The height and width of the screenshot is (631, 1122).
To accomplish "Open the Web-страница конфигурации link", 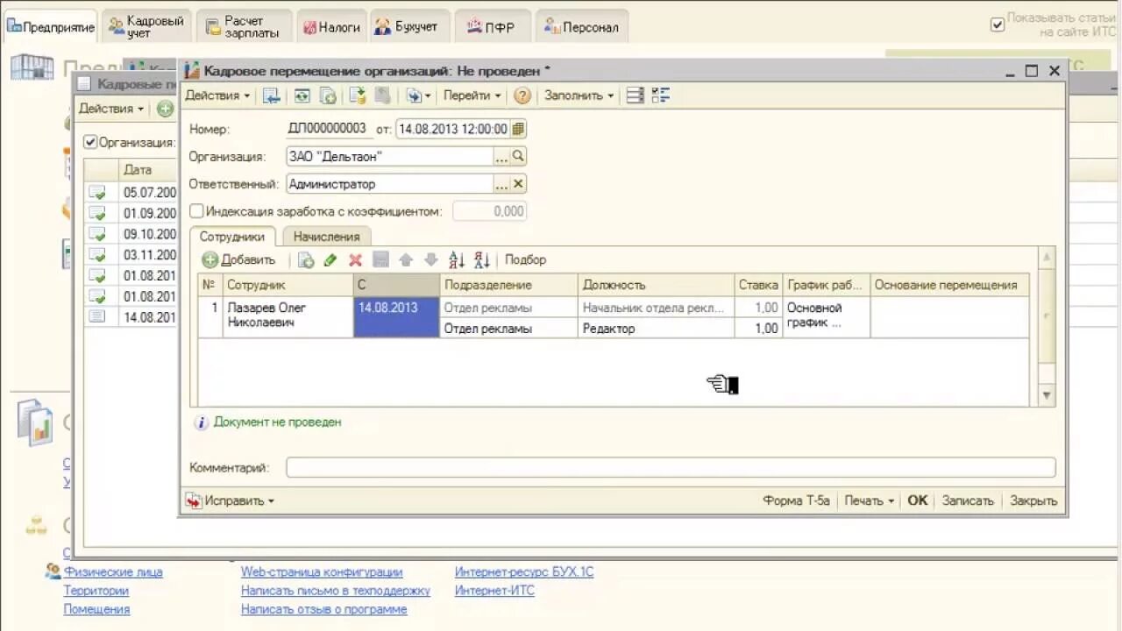I will pos(322,572).
